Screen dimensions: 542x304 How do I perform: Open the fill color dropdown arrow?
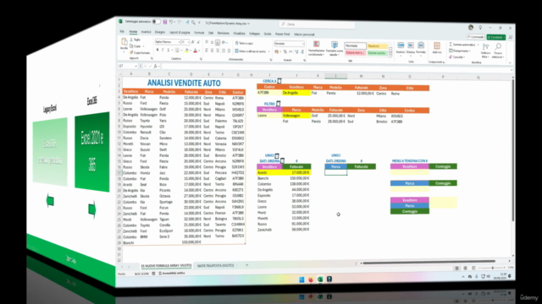coord(191,51)
